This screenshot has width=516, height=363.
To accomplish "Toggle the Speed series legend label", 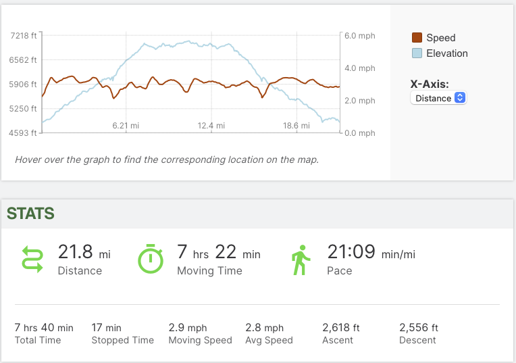I will coord(441,38).
